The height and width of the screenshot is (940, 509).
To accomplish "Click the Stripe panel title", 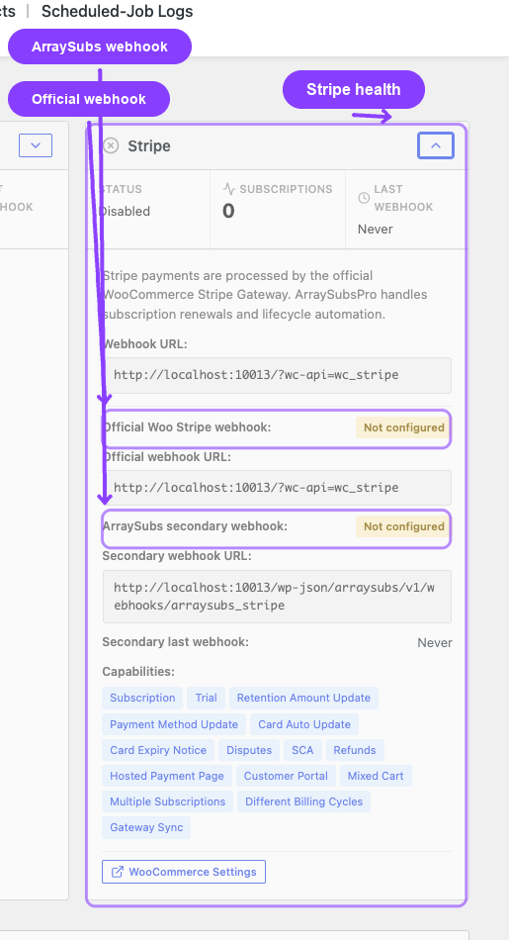I will tap(149, 145).
